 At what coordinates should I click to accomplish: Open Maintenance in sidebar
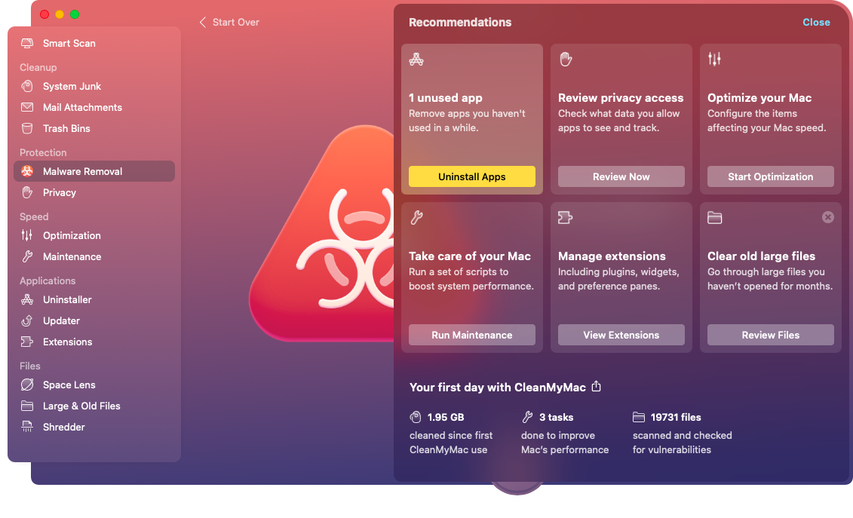(x=94, y=257)
